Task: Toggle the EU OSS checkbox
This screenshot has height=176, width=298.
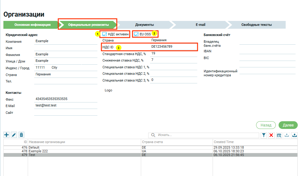Action: [x=136, y=34]
